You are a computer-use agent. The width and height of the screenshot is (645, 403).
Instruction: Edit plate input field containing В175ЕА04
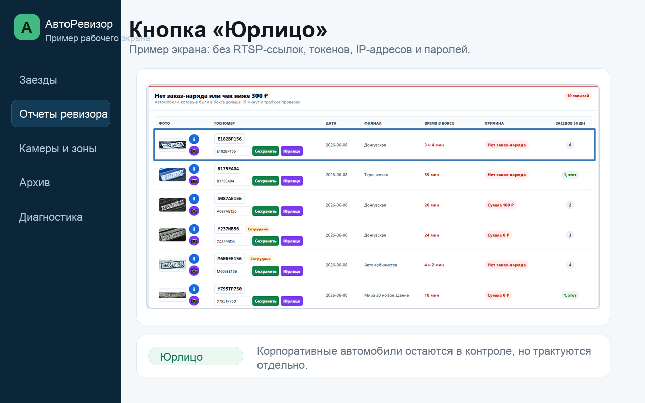[x=232, y=181]
